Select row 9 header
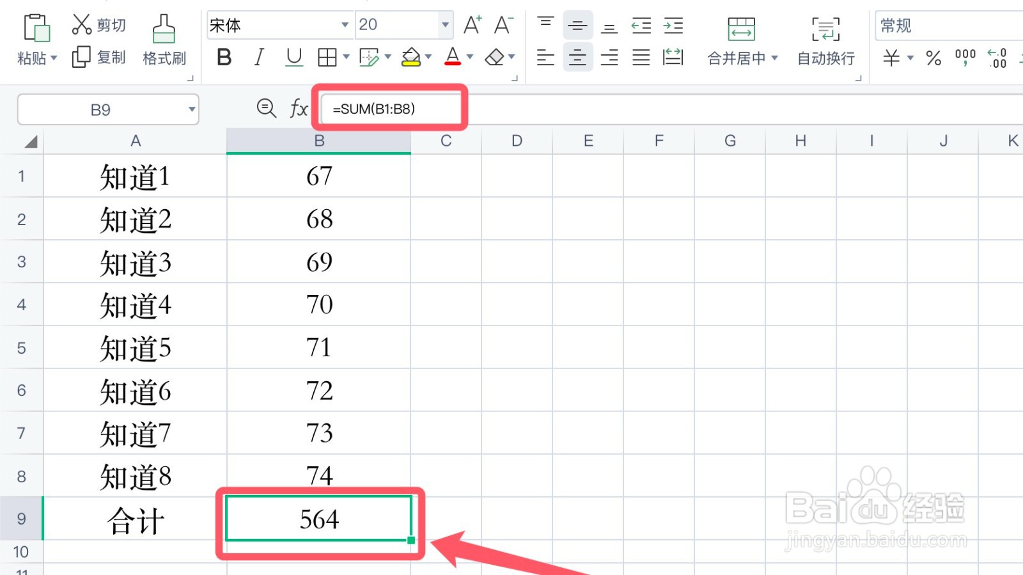Screen dimensions: 1023x575 21,519
